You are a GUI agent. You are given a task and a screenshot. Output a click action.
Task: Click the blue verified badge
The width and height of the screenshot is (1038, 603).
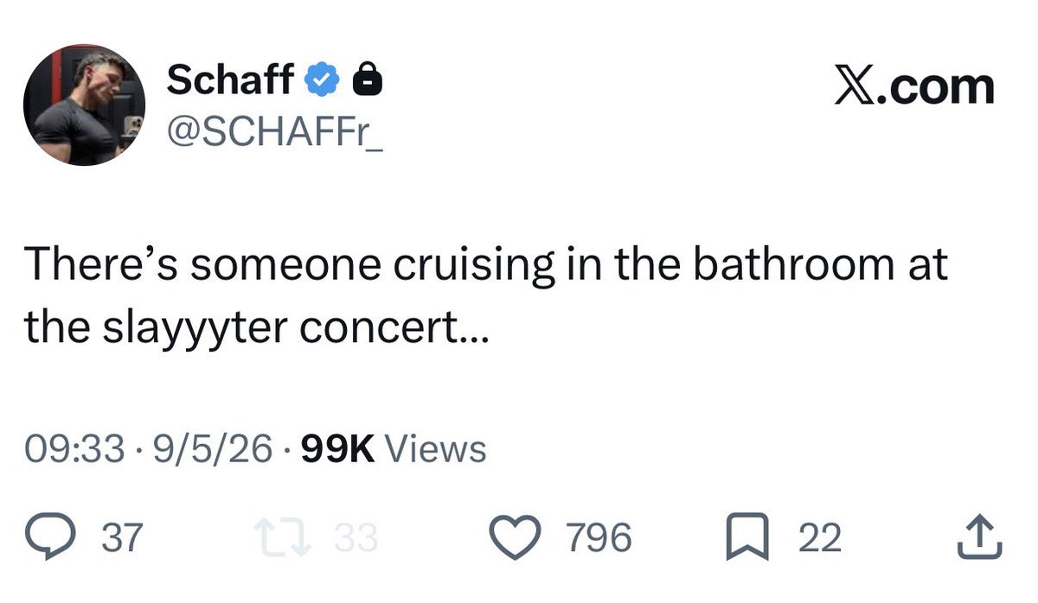pyautogui.click(x=323, y=81)
